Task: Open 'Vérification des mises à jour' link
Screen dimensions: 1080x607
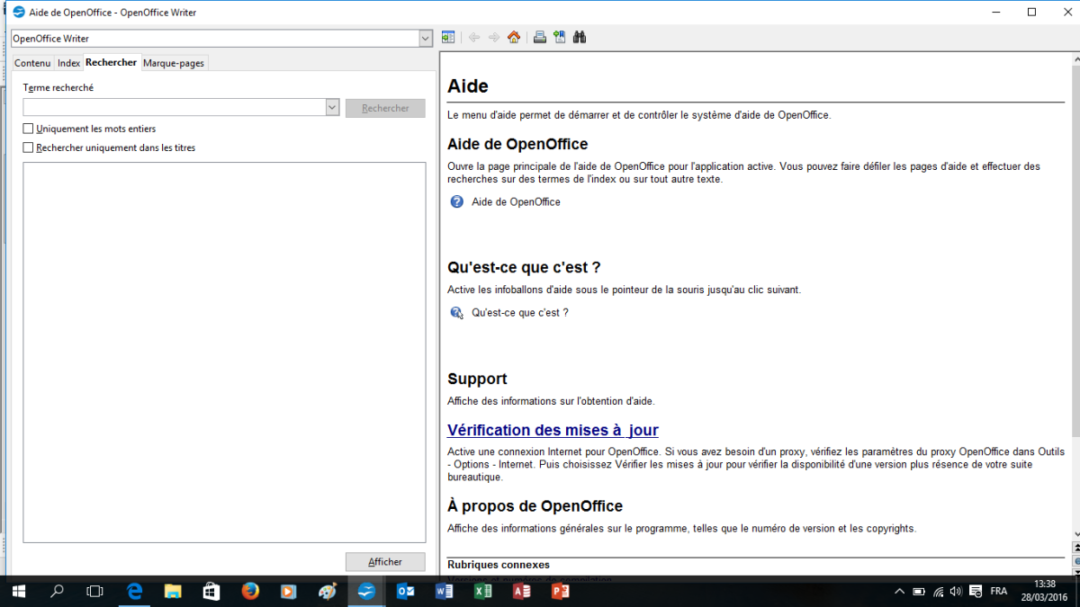Action: (x=553, y=430)
